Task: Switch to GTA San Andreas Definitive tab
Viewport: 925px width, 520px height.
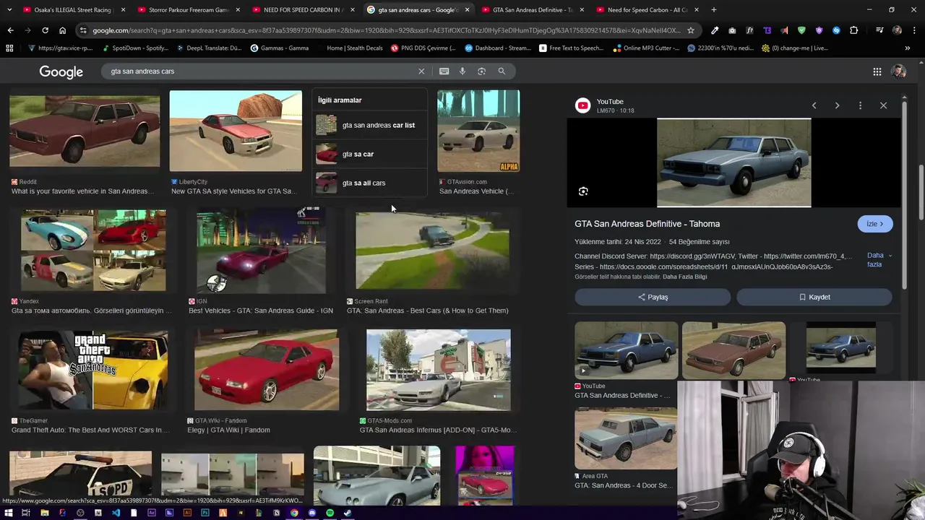Action: click(533, 10)
